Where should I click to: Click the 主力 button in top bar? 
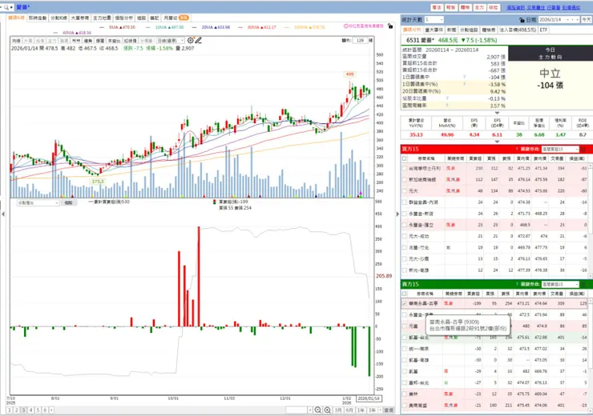[x=478, y=7]
